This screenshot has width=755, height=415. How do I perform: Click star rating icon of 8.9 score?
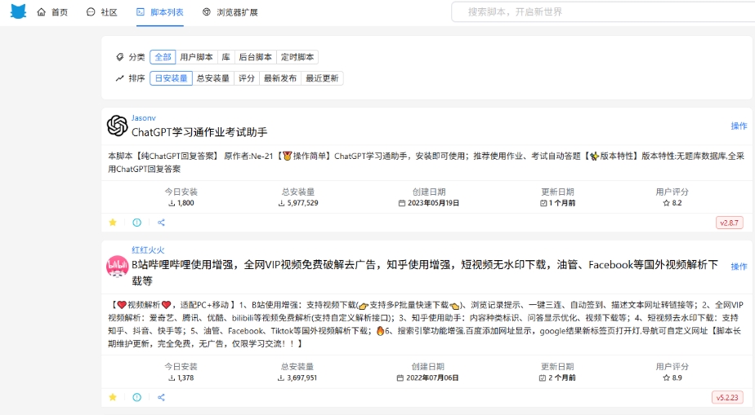click(x=667, y=378)
